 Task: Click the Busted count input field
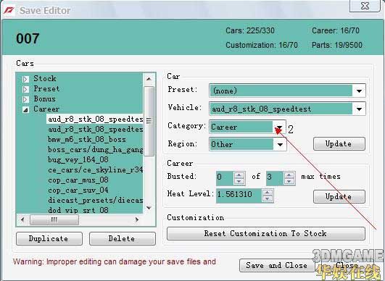[225, 178]
